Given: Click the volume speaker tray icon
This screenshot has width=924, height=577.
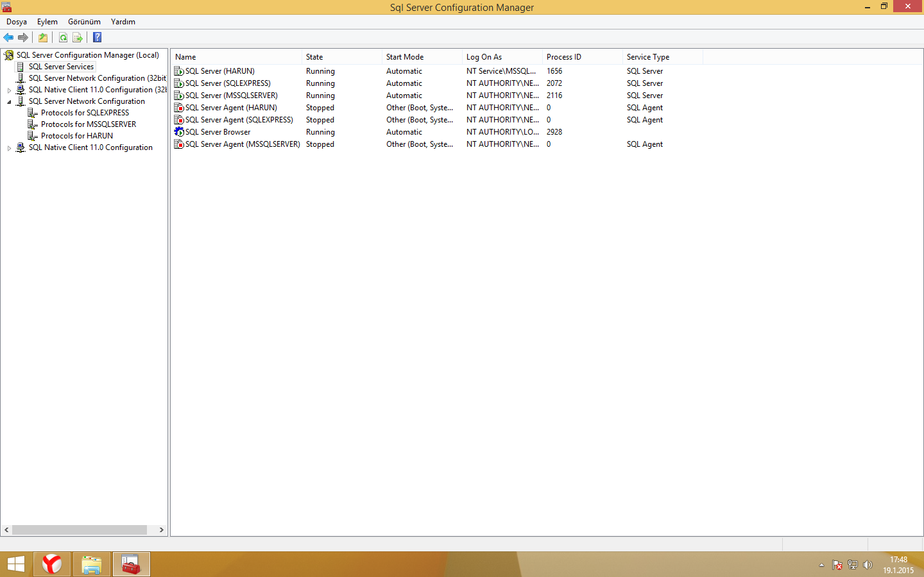Looking at the screenshot, I should tap(868, 565).
